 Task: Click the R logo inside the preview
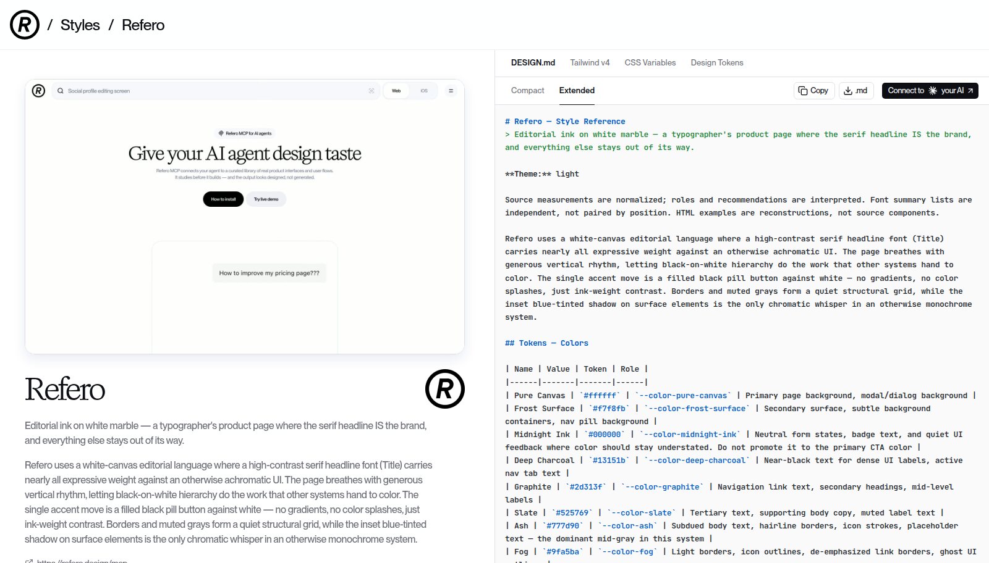coord(38,91)
